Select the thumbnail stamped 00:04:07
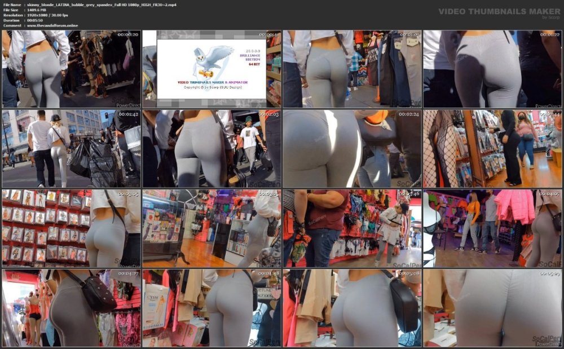The image size is (564, 349). click(492, 228)
